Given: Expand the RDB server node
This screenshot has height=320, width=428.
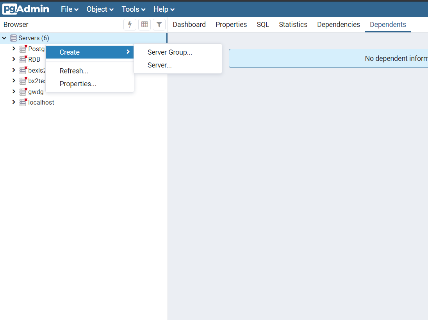Looking at the screenshot, I should [x=14, y=59].
